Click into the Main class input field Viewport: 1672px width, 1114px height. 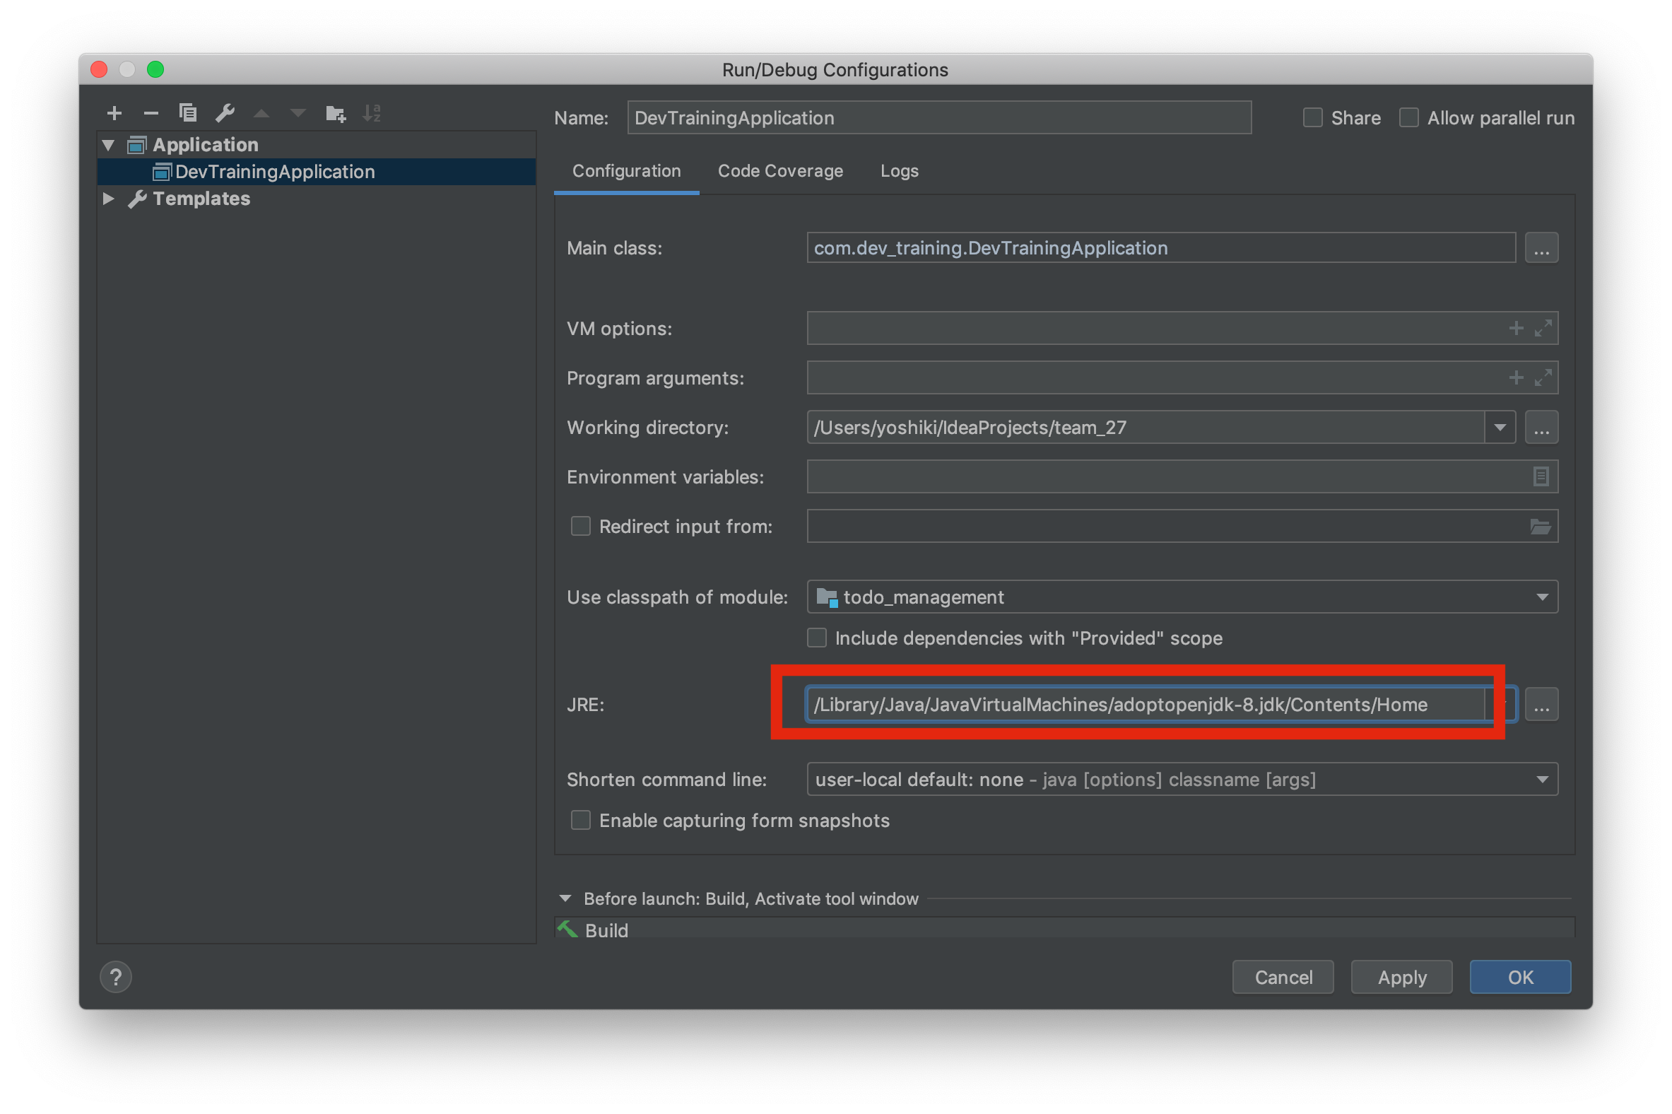tap(1160, 248)
